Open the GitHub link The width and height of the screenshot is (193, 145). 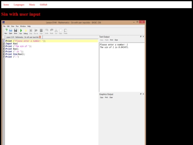[44, 5]
